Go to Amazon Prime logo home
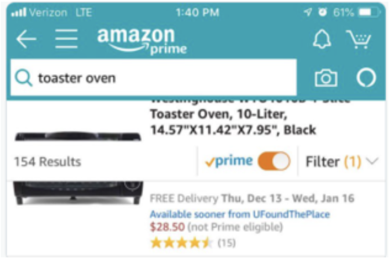389x258 pixels. (142, 41)
